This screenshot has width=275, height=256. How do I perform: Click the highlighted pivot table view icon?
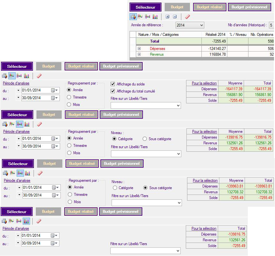click(x=133, y=17)
